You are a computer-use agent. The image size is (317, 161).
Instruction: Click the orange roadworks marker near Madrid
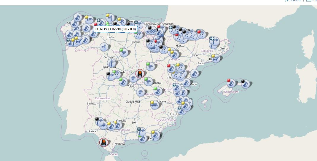[140, 74]
